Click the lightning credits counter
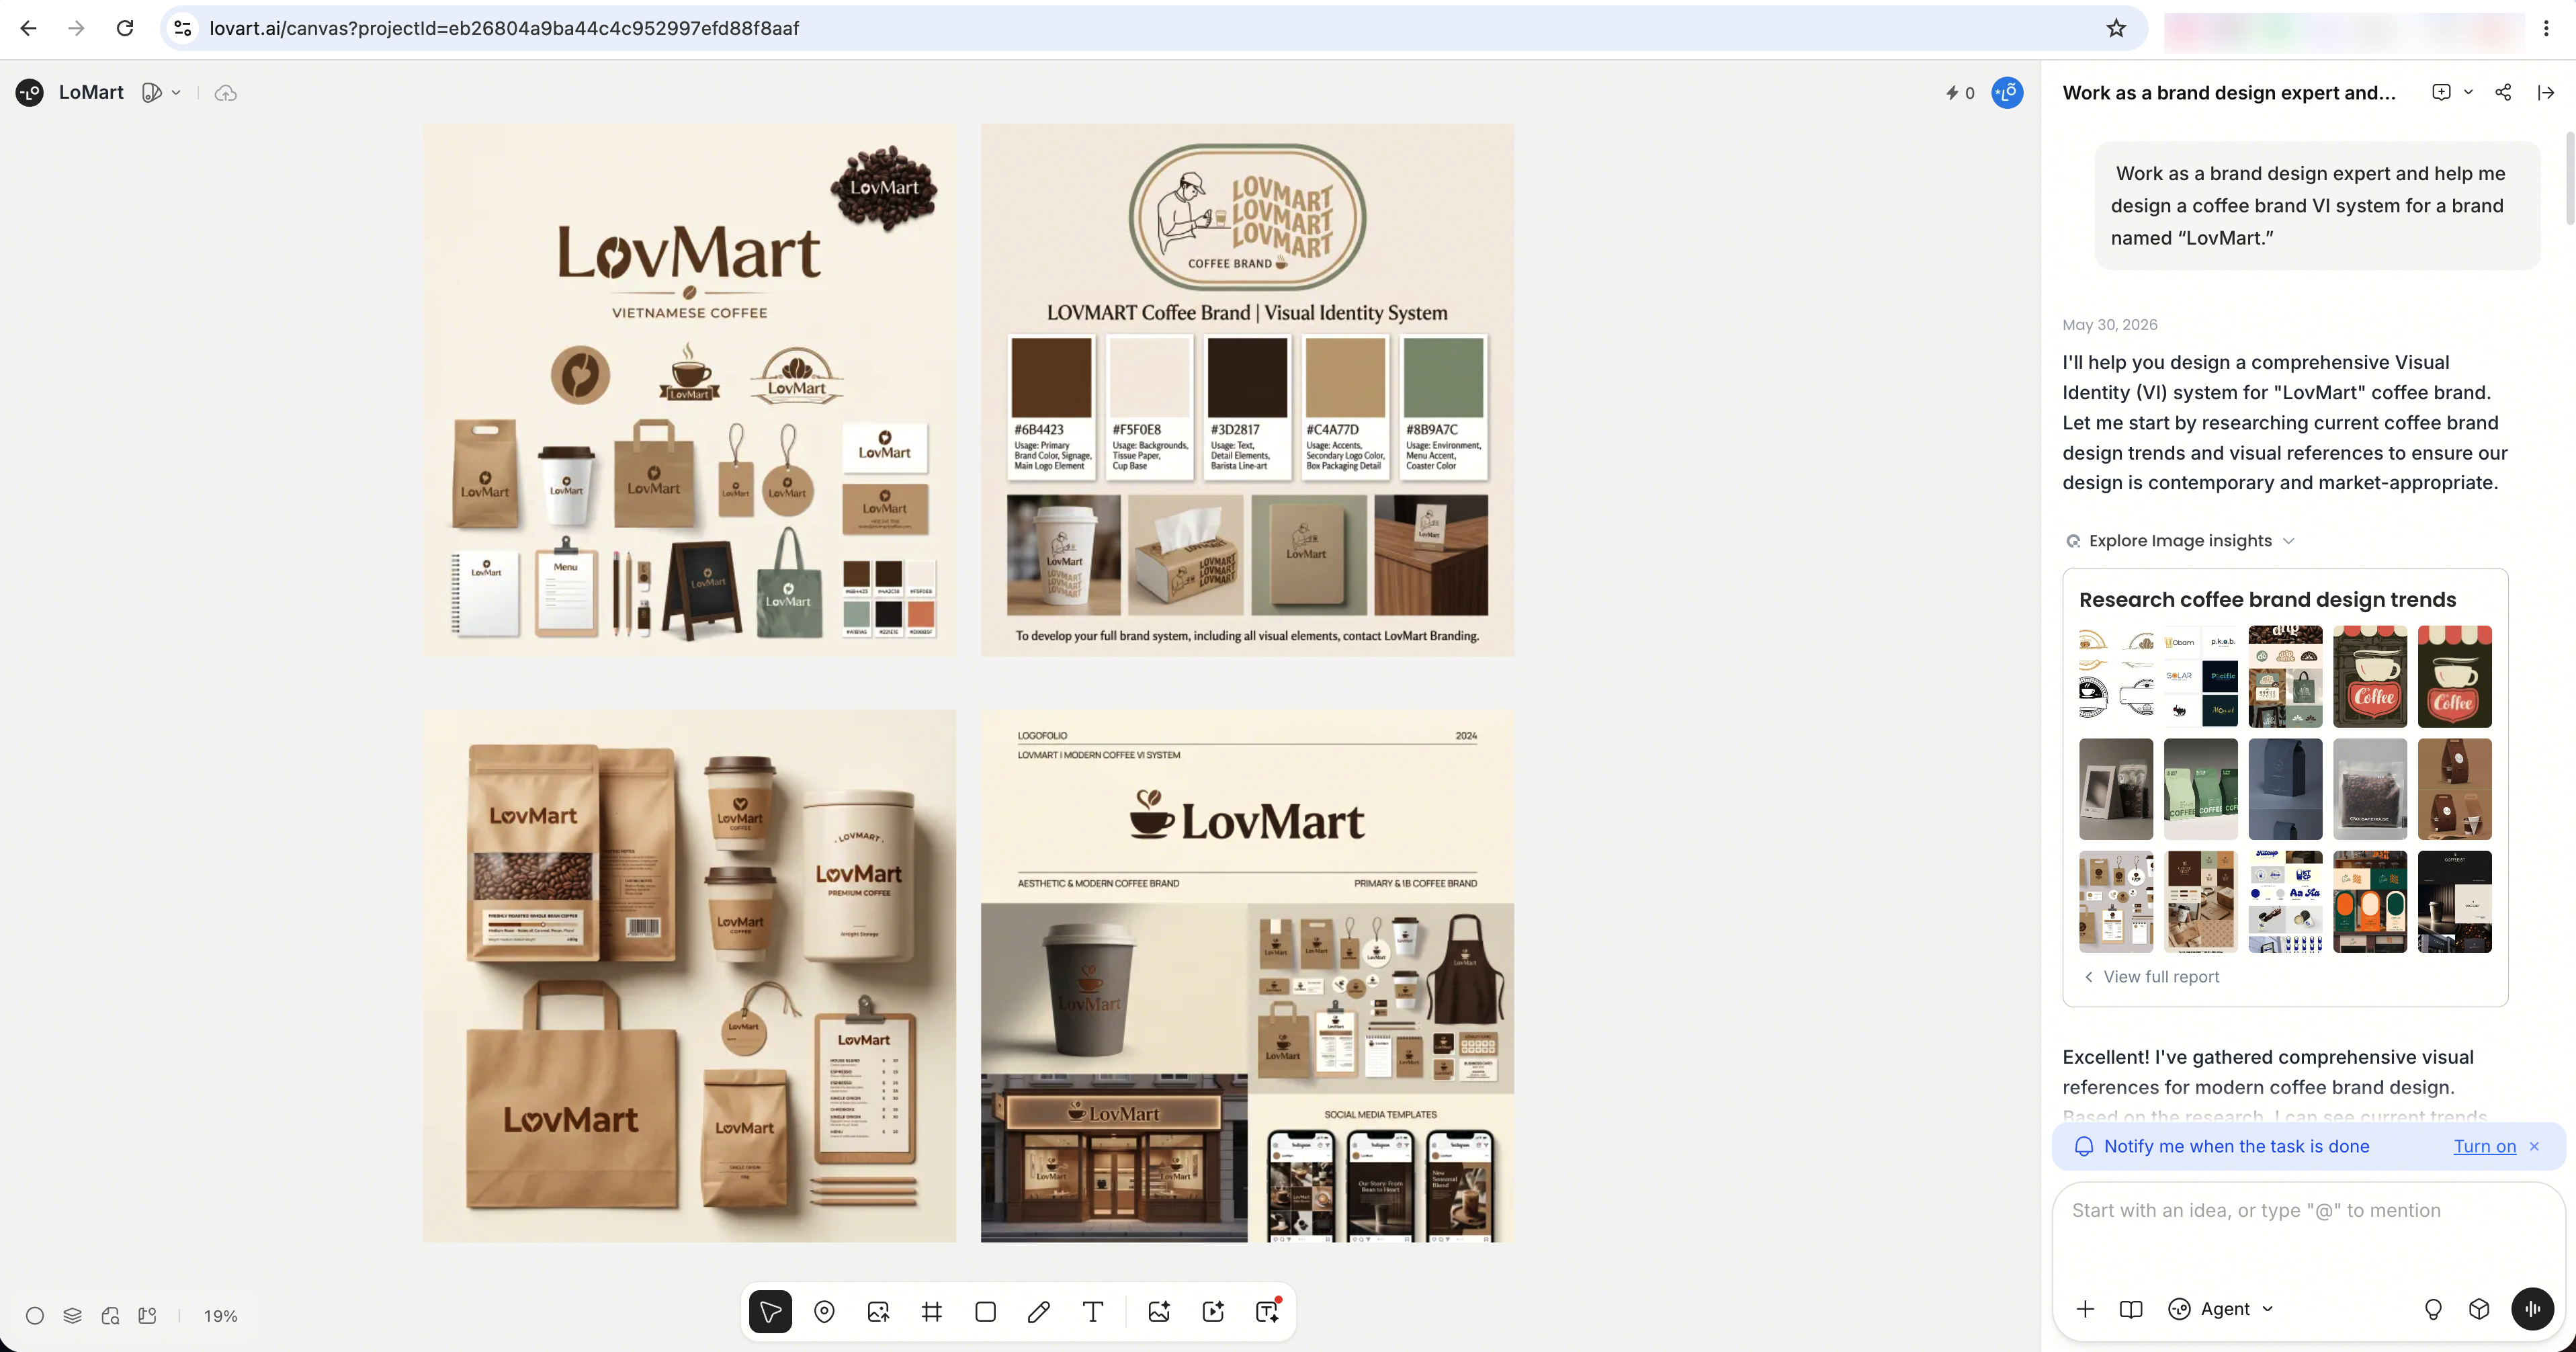The height and width of the screenshot is (1352, 2576). (x=1960, y=93)
